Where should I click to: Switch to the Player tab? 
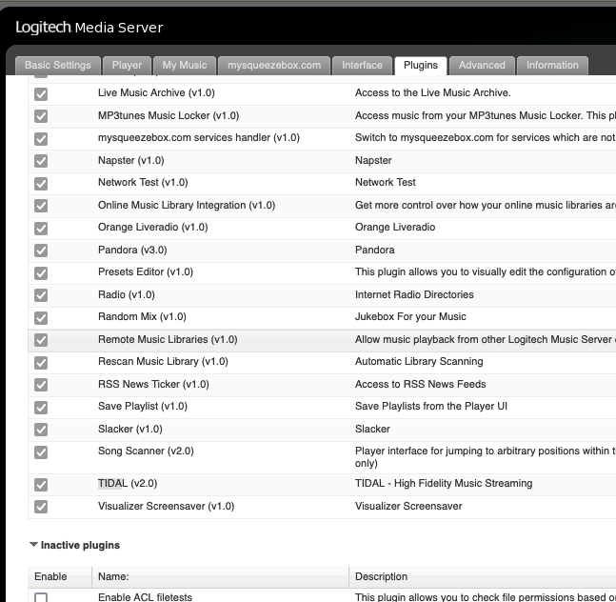pos(127,65)
